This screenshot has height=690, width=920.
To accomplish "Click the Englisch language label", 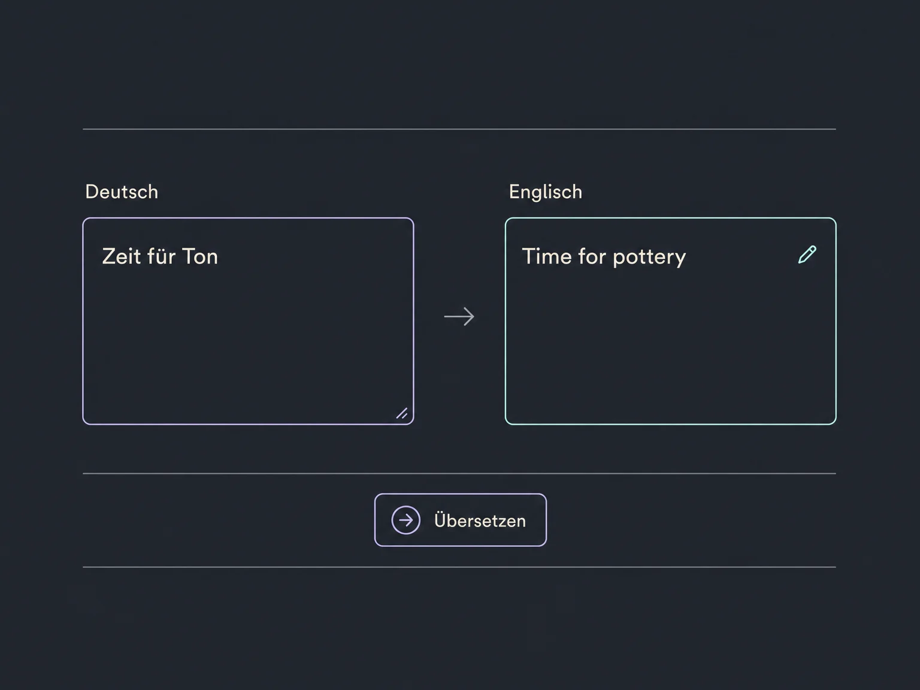I will click(545, 192).
